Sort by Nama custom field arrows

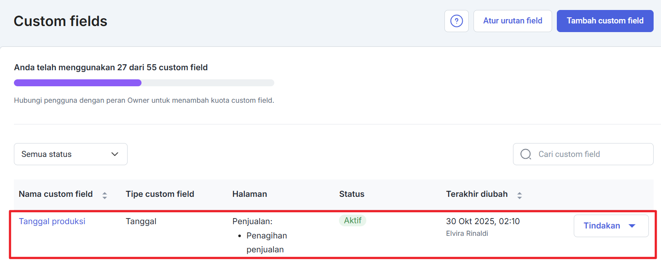point(105,195)
